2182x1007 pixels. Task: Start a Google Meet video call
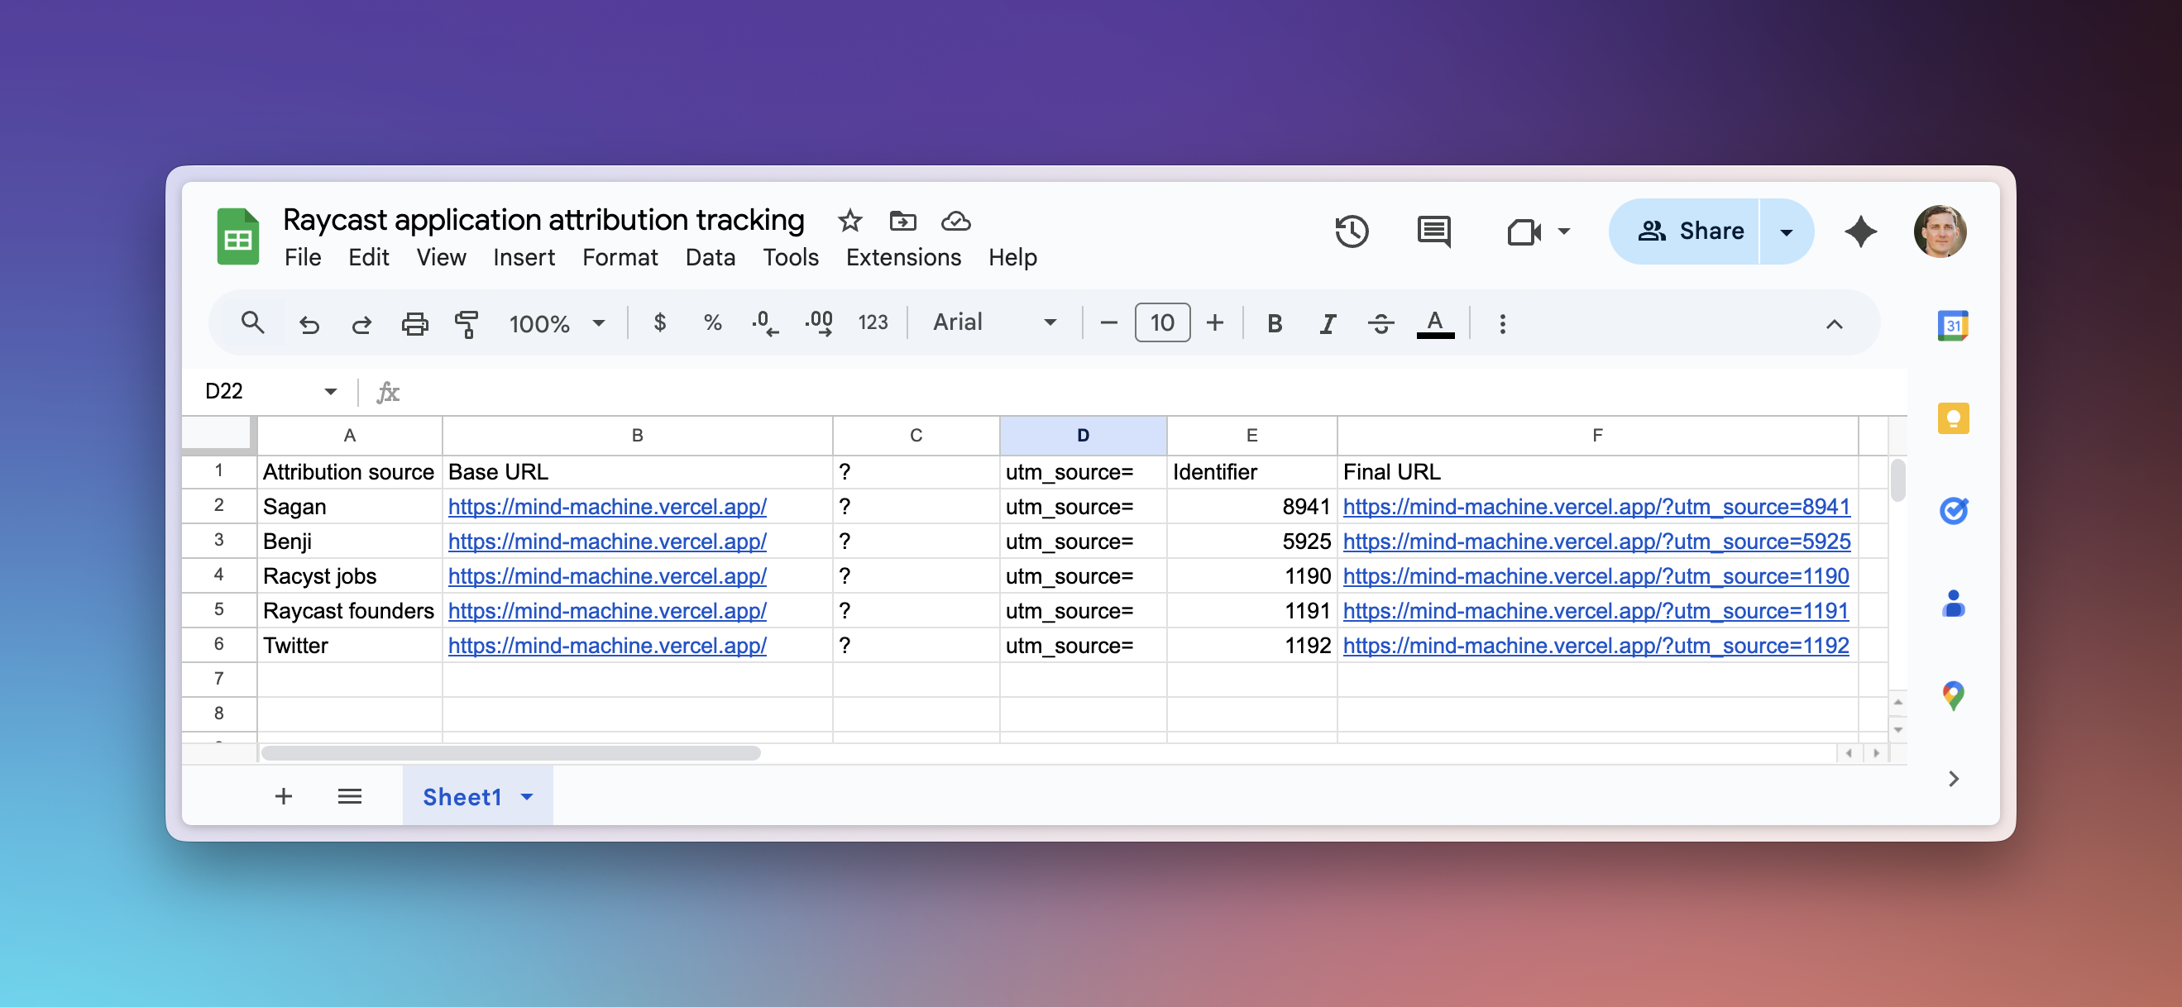[1524, 231]
